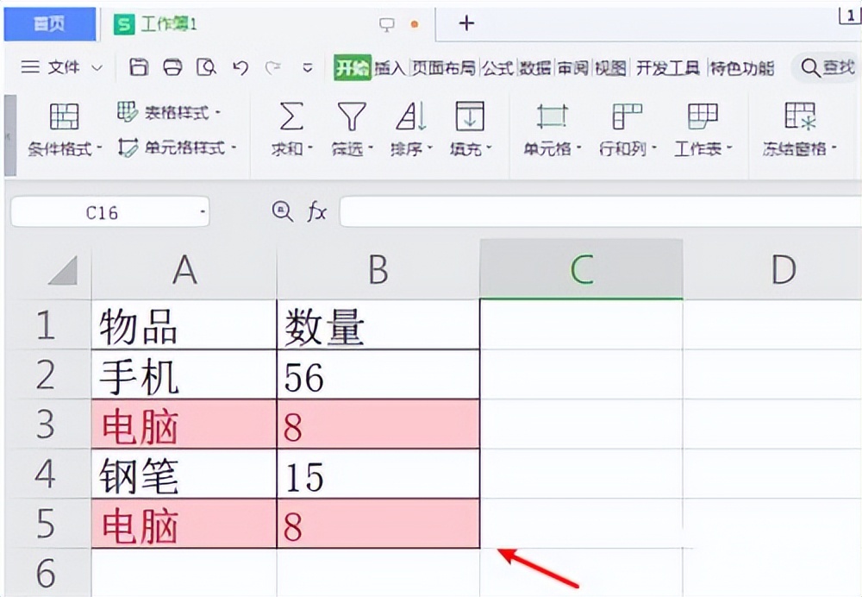
Task: Click the 查找 search button
Action: tap(828, 68)
